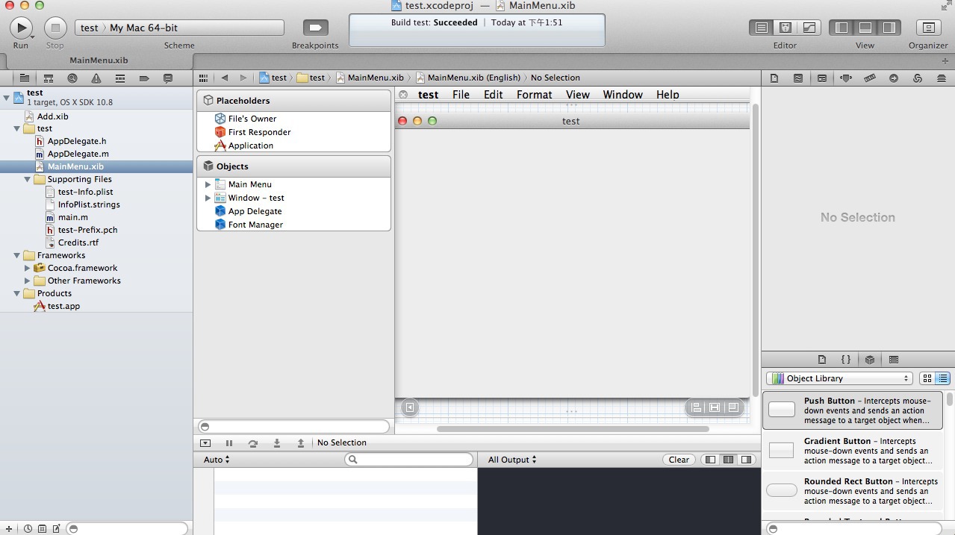Screen dimensions: 955x535
Task: Open the File menu in design canvas
Action: click(x=461, y=95)
